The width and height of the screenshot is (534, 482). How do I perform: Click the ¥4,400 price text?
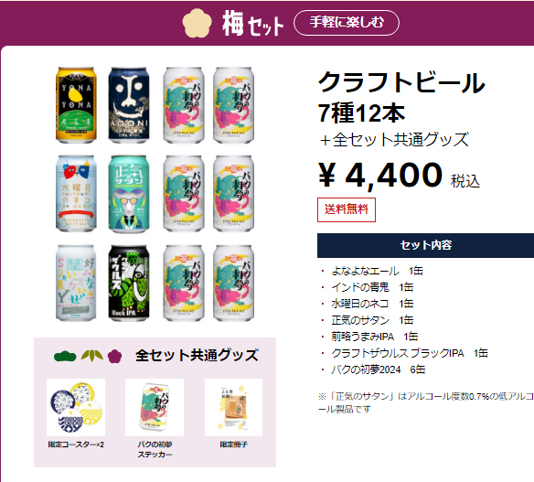380,176
